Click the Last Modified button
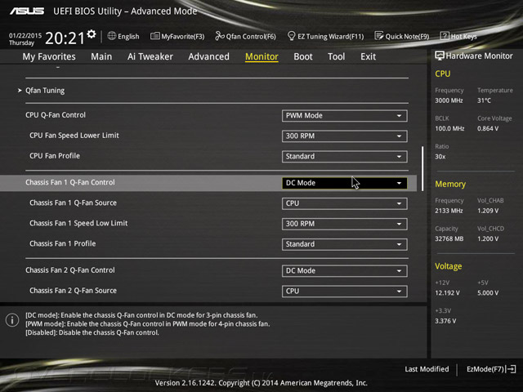This screenshot has height=392, width=523. (x=427, y=369)
